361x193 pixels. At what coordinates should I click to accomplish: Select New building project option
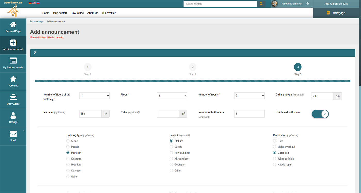click(x=171, y=153)
